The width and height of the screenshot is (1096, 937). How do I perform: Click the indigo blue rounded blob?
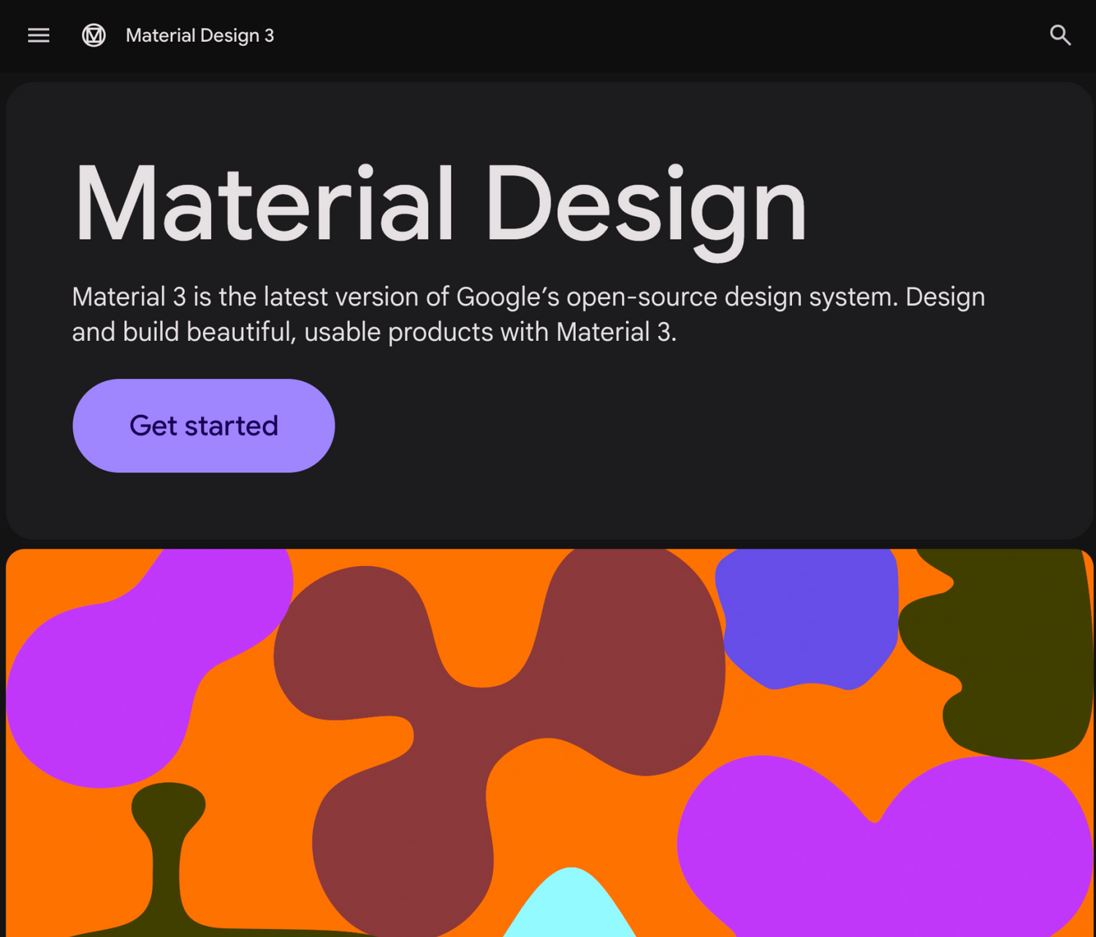pos(807,617)
